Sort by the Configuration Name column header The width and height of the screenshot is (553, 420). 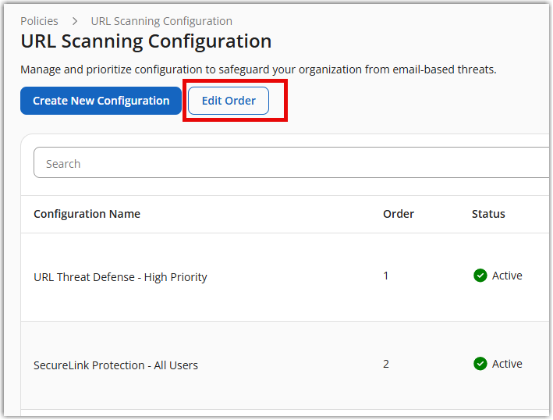tap(87, 214)
